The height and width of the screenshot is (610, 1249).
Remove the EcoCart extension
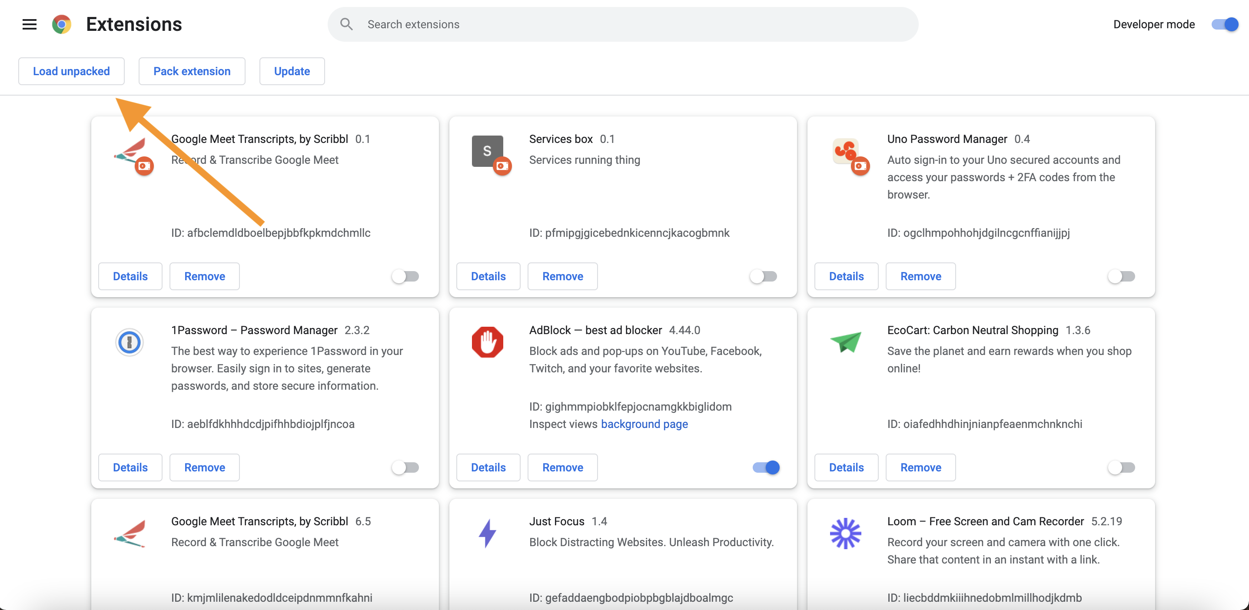click(921, 467)
